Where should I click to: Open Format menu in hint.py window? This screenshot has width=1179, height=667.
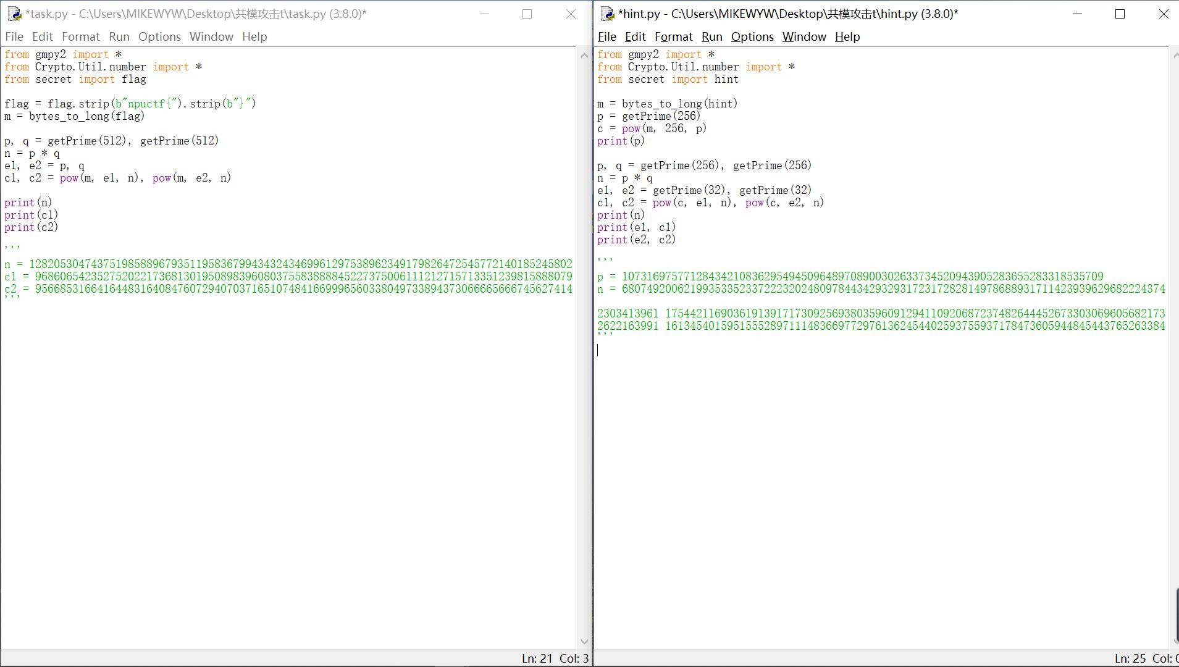tap(674, 36)
